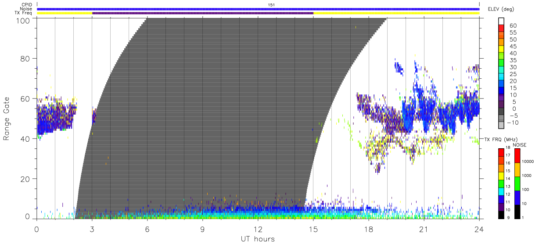Screen dimensions: 539x248
Task: Click the 15 tick label on the UT hours axis
Action: pos(313,229)
